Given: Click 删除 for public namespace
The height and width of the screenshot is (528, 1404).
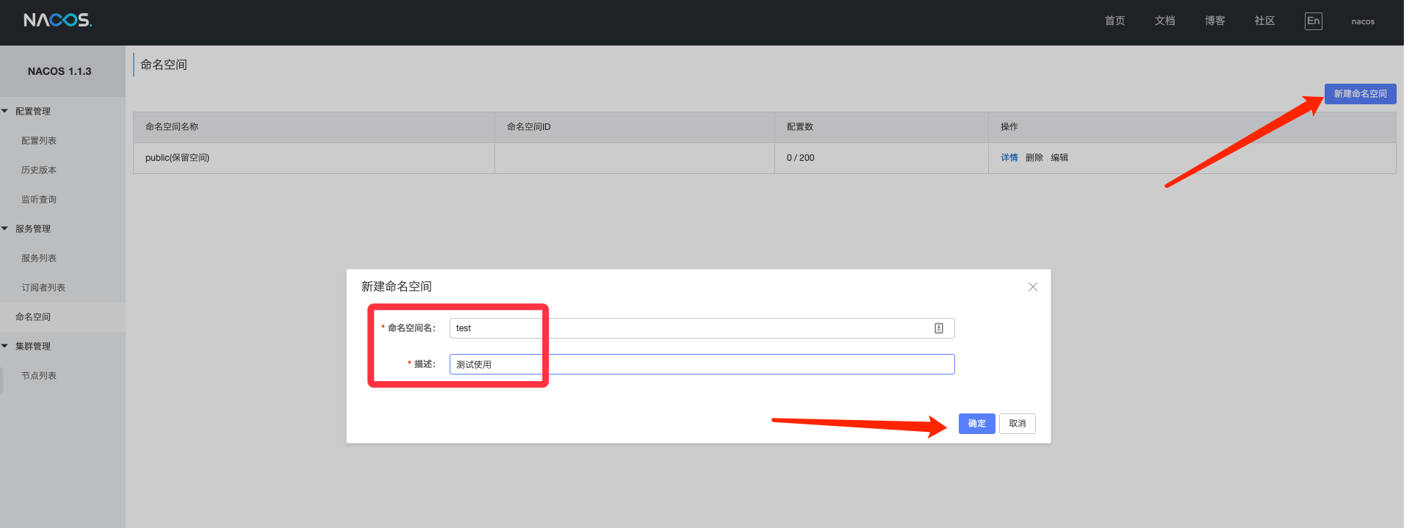Looking at the screenshot, I should [x=1034, y=158].
